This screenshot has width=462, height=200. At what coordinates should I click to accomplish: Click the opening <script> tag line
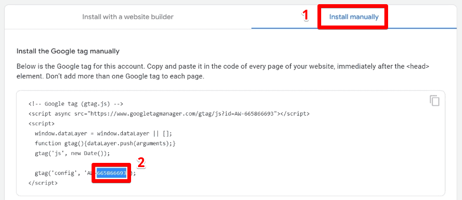pos(41,123)
